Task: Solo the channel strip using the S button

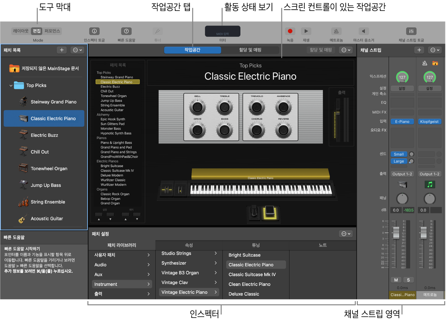Action: [x=408, y=280]
